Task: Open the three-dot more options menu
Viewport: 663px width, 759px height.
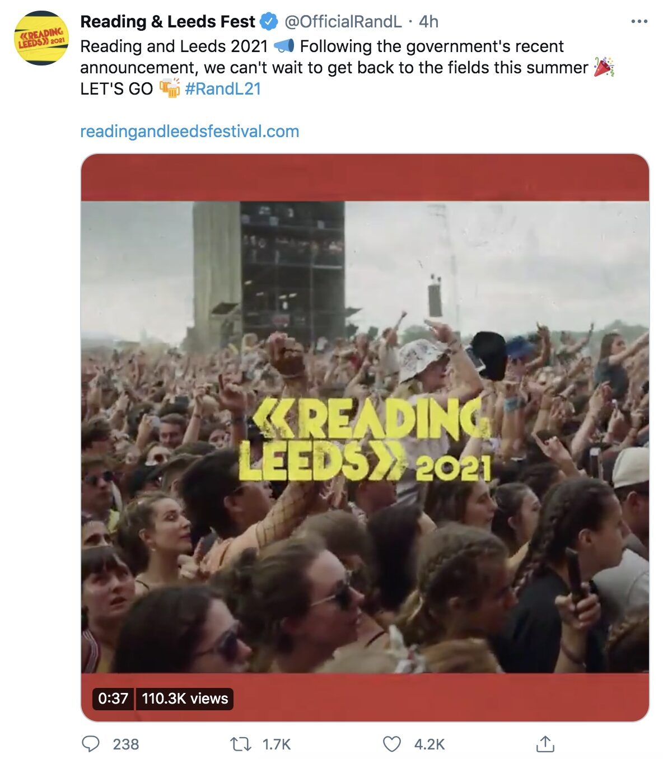Action: pos(639,21)
